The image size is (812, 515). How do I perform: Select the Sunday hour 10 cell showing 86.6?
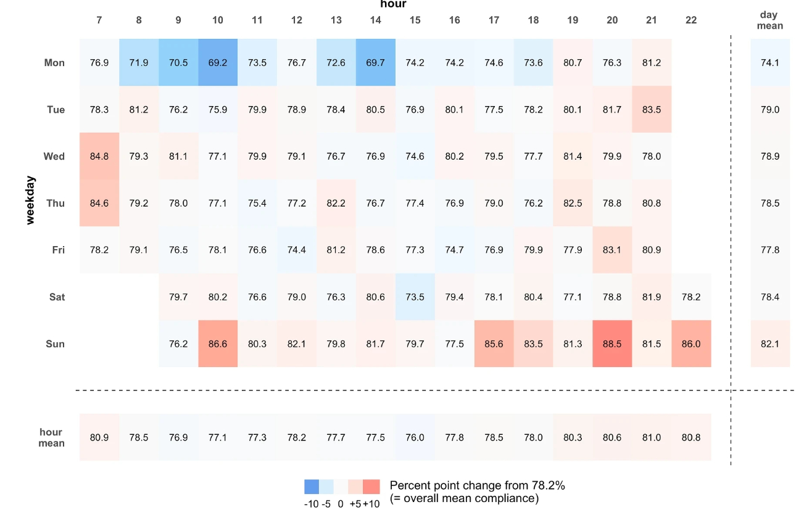click(x=218, y=344)
